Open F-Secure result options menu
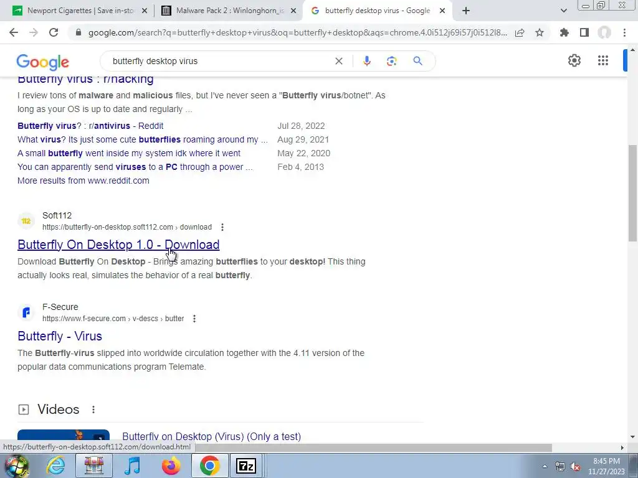The image size is (638, 478). [x=194, y=318]
